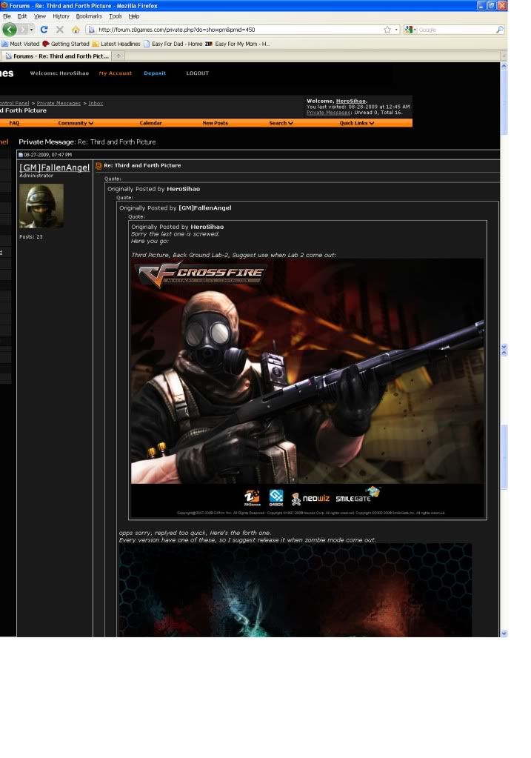Click the Firefox back arrow button
The image size is (531, 758).
(10, 30)
